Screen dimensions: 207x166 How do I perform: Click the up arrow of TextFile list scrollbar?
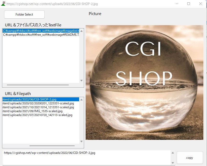click(81, 31)
